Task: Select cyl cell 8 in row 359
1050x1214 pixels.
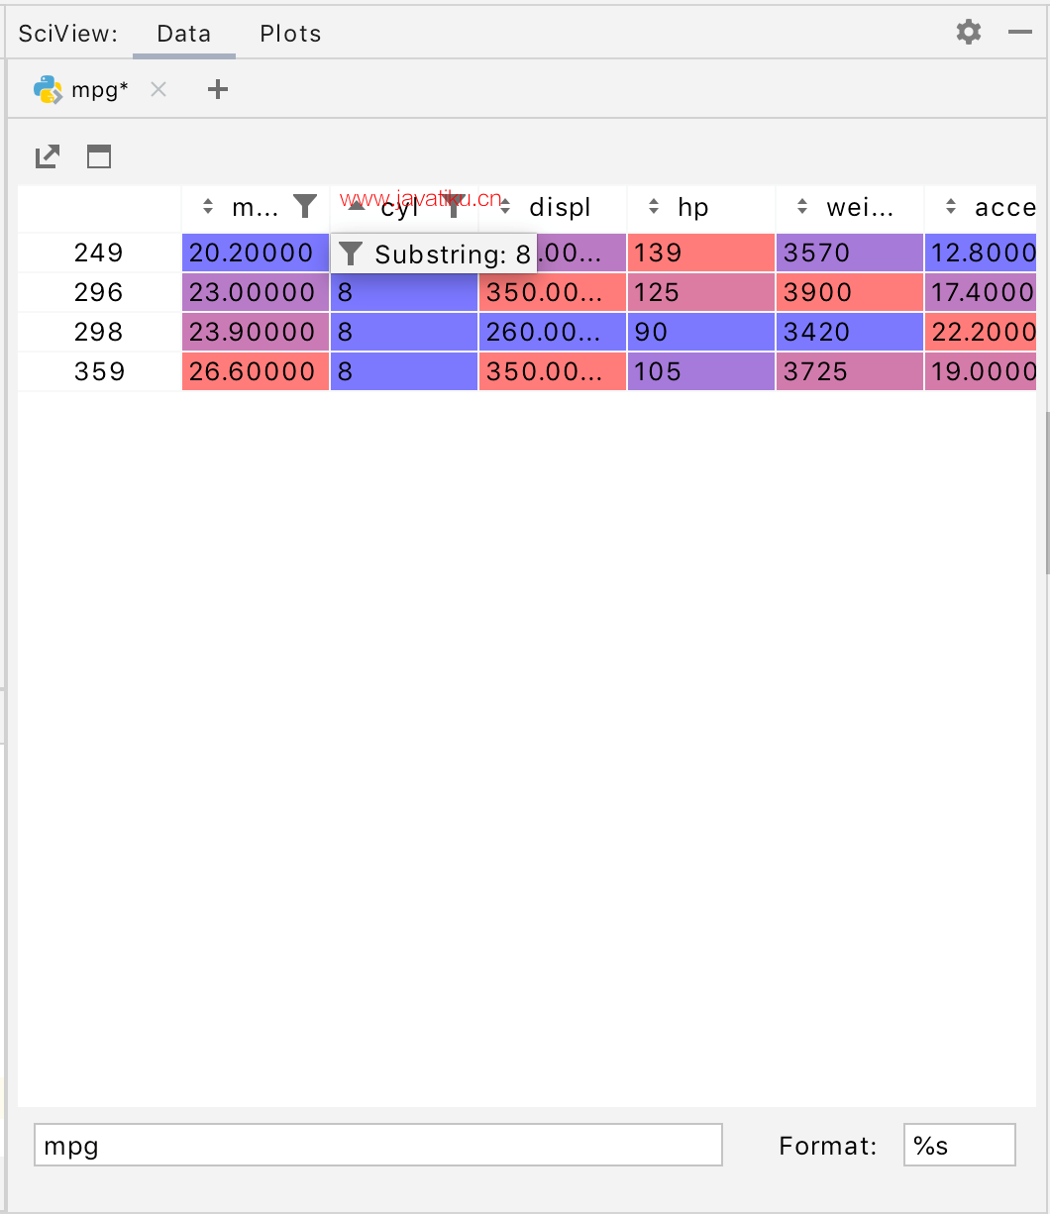Action: click(404, 371)
